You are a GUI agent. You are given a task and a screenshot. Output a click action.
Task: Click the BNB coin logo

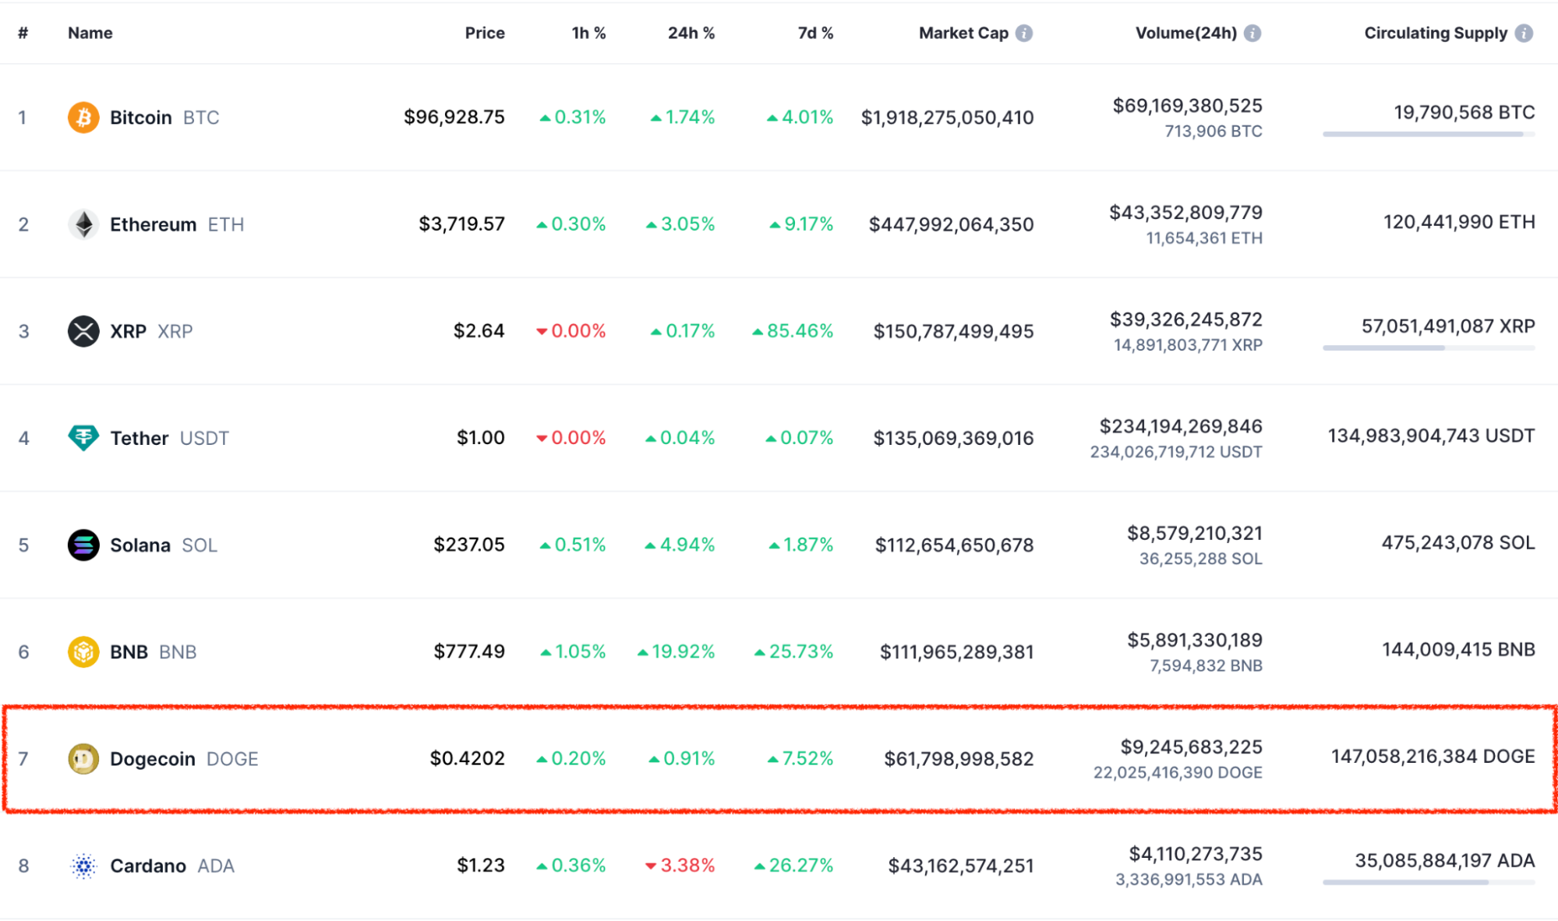[83, 651]
